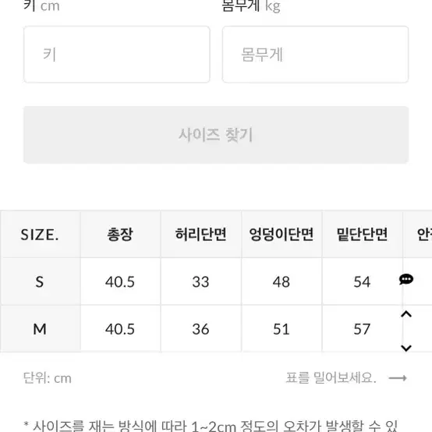Viewport: 432px width, 432px height.
Task: Click the scroll-up chevron arrow
Action: [x=406, y=314]
